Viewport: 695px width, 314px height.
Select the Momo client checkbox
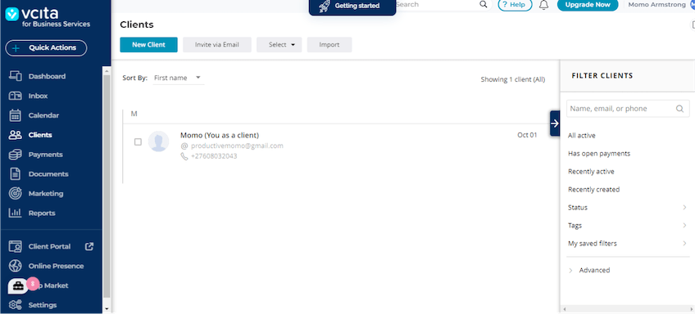138,142
